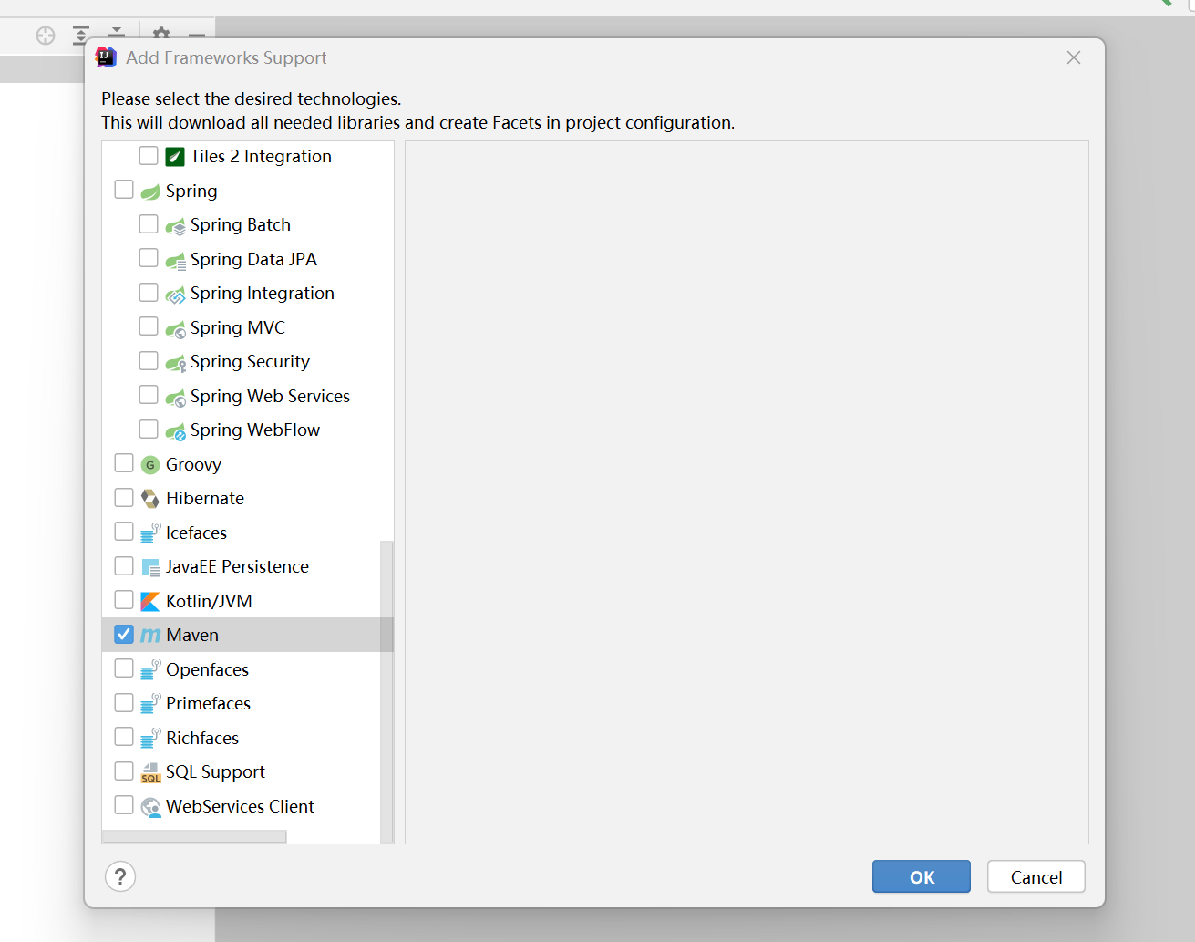
Task: Click the Spring leaf icon
Action: [x=150, y=192]
